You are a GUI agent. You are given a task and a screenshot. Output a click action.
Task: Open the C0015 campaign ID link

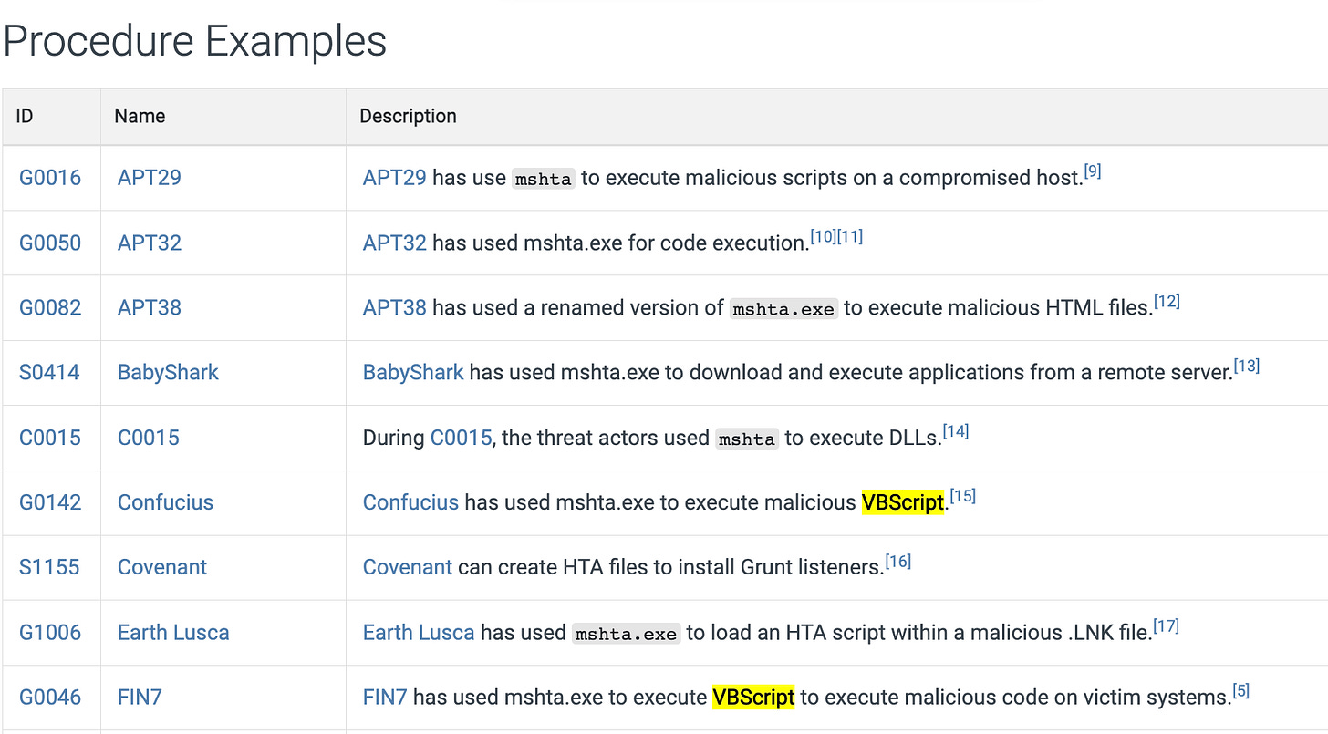(49, 438)
